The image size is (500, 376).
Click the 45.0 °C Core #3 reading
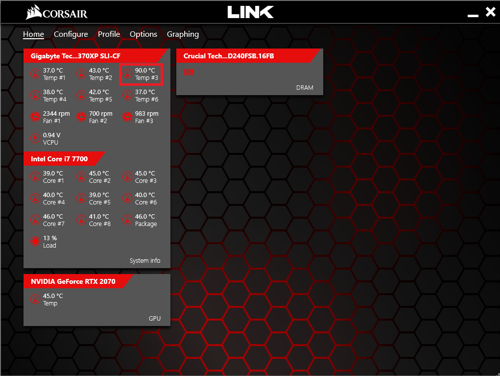145,174
